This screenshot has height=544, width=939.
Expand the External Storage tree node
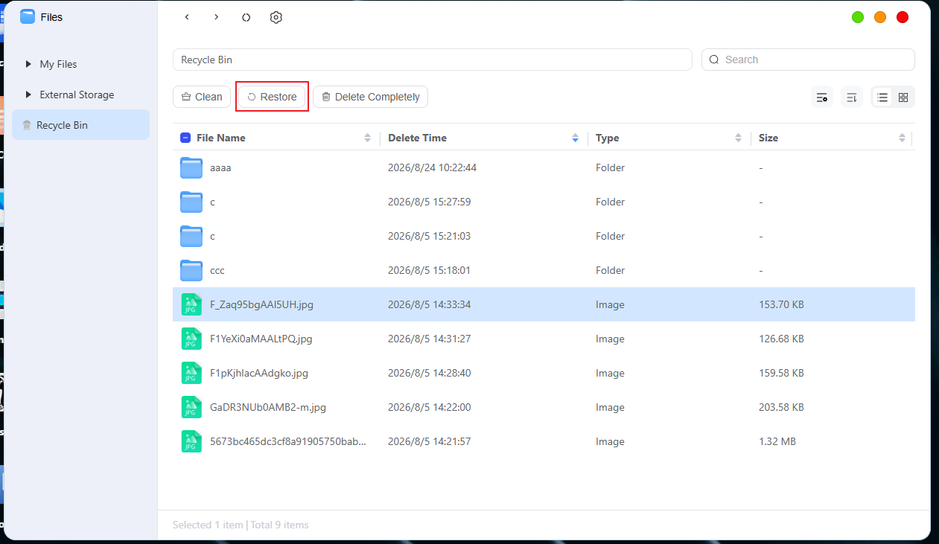pyautogui.click(x=28, y=95)
